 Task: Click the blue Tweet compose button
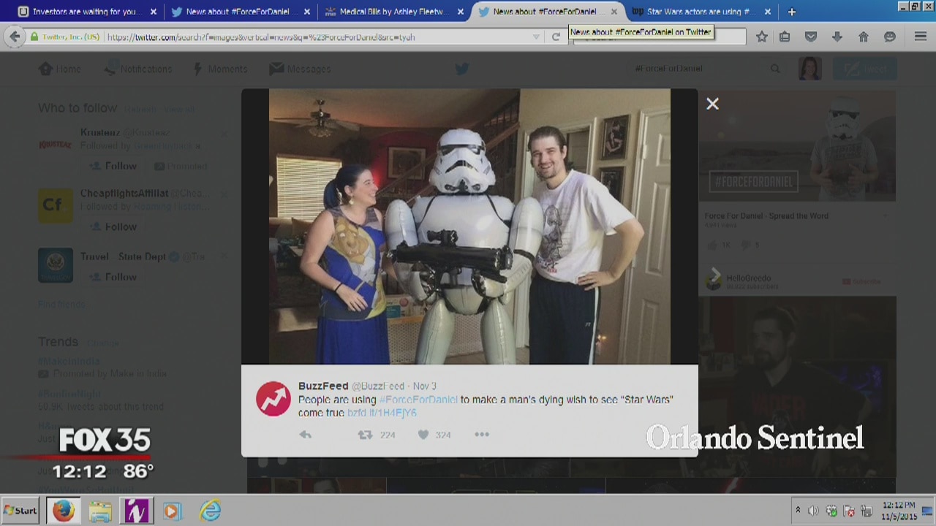coord(865,69)
